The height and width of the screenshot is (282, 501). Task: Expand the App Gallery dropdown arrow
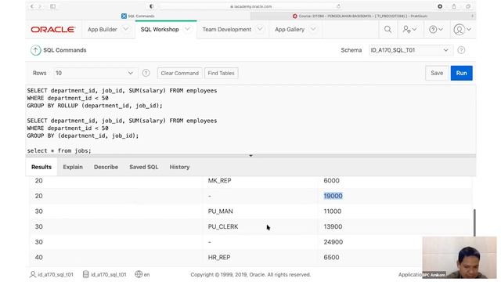[x=313, y=29]
